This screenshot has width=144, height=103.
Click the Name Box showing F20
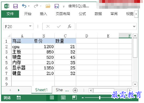pyautogui.click(x=18, y=26)
